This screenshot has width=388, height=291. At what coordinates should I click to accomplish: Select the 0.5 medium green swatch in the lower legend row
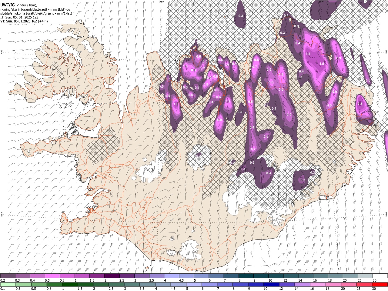pyautogui.click(x=39, y=284)
